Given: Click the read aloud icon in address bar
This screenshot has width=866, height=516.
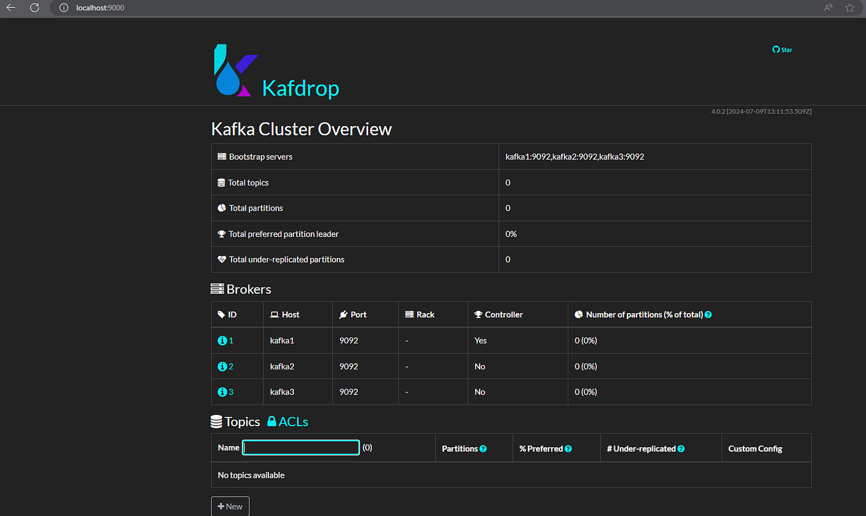Looking at the screenshot, I should click(828, 8).
